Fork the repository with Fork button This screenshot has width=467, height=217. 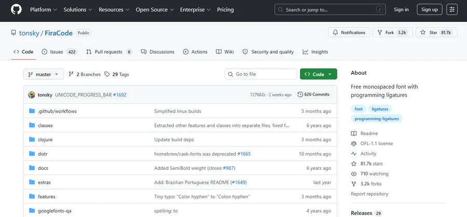(392, 33)
